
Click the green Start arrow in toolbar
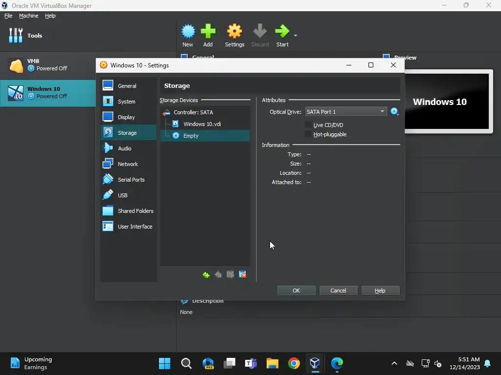[x=282, y=35]
